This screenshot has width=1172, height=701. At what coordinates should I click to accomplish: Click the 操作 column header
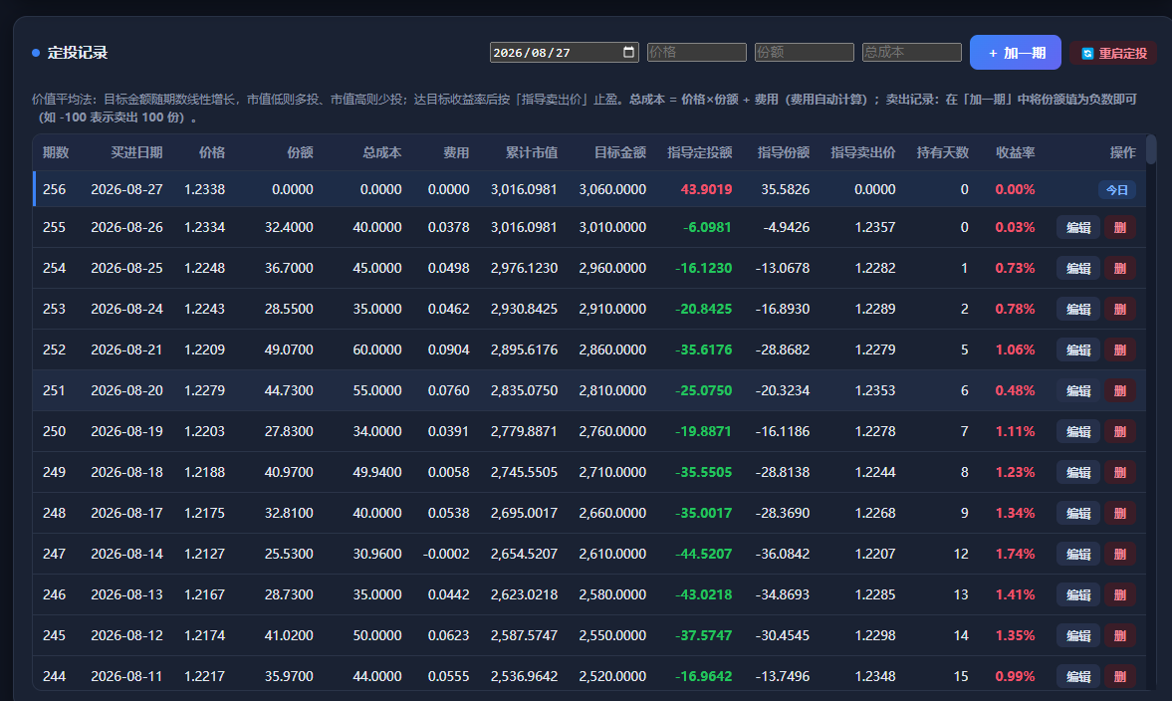tap(1122, 152)
